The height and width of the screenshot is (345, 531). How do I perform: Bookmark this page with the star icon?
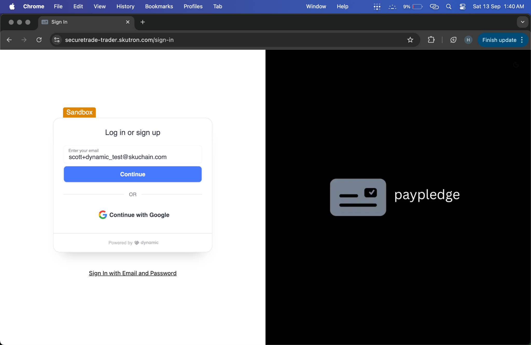(x=410, y=40)
